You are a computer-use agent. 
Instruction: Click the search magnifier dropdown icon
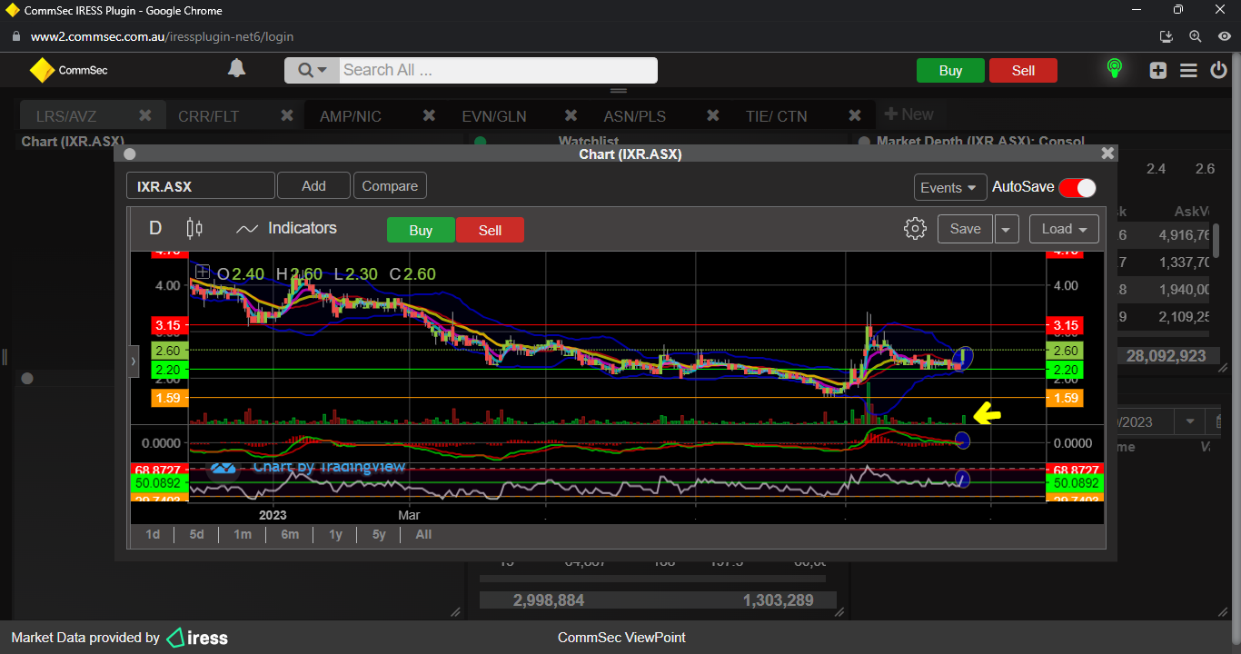coord(313,71)
